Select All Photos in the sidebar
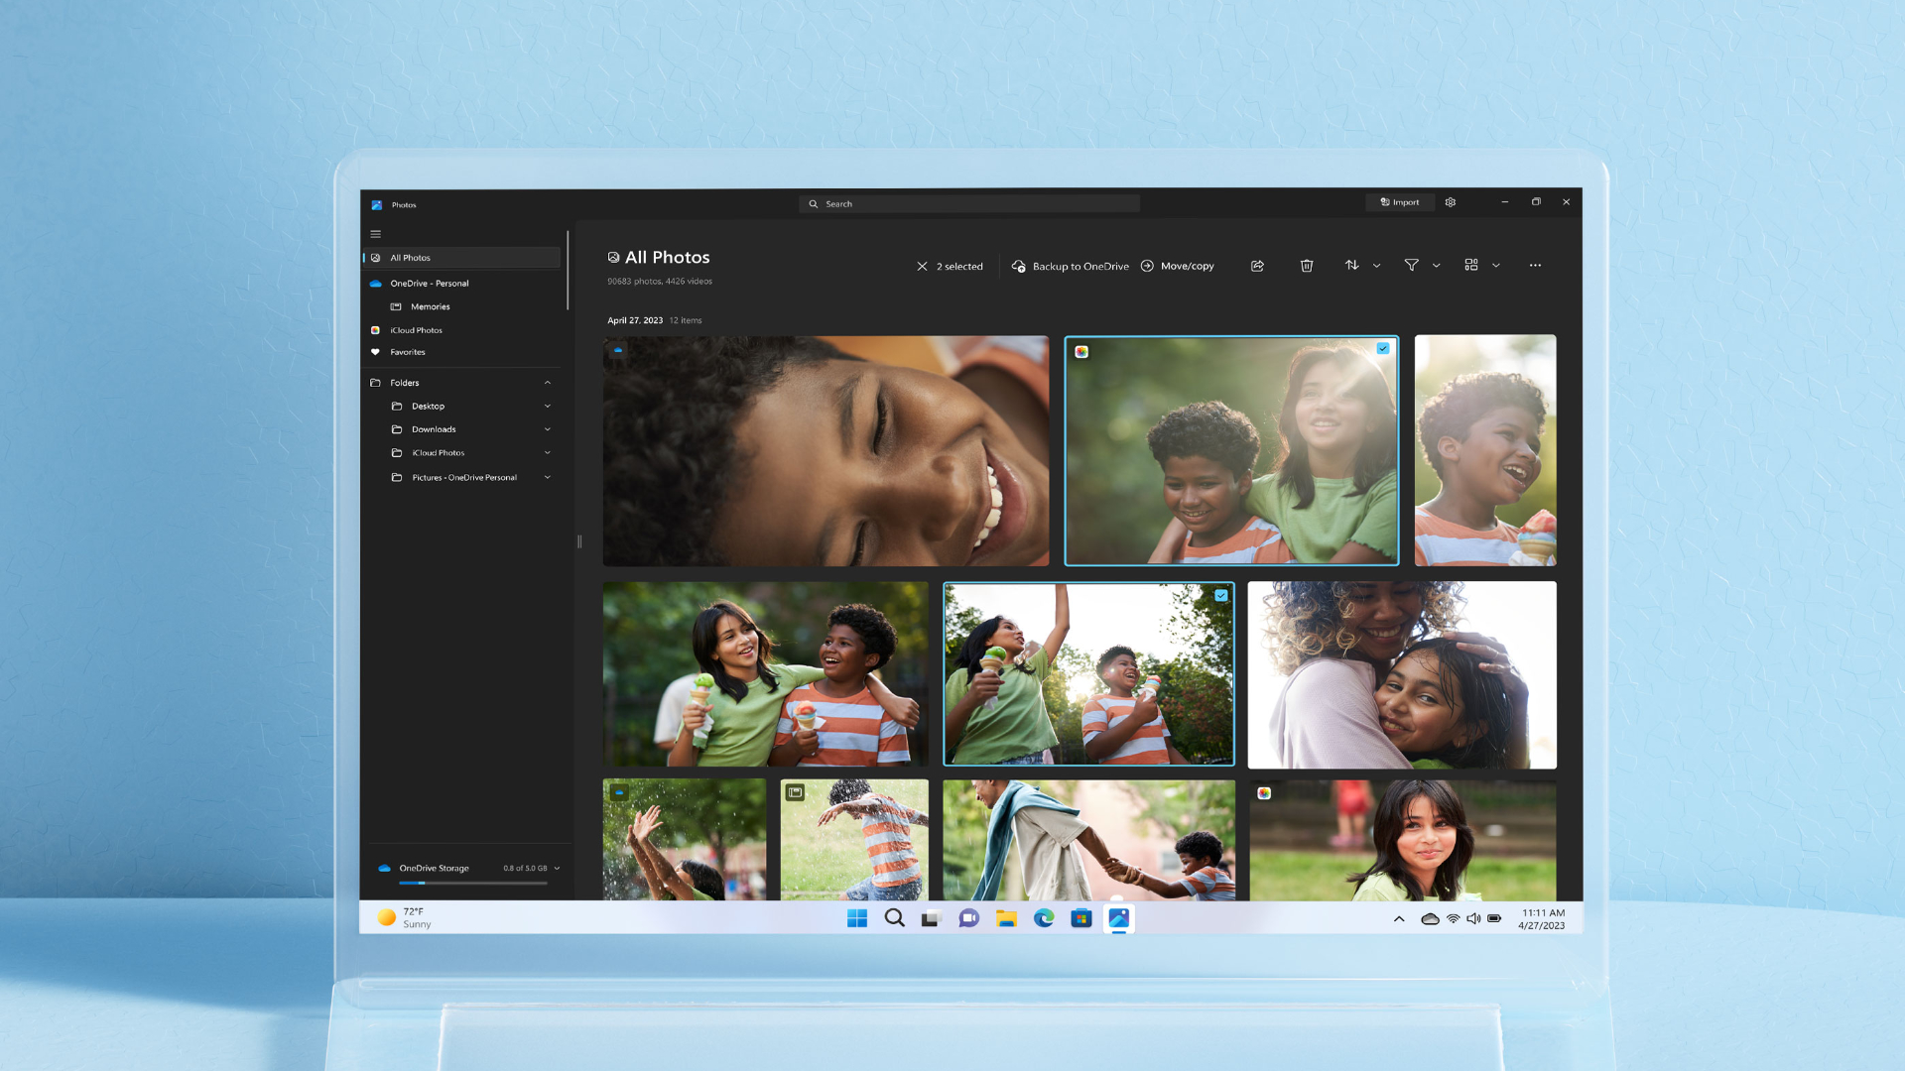 tap(462, 258)
